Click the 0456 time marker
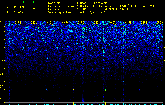 (97, 23)
